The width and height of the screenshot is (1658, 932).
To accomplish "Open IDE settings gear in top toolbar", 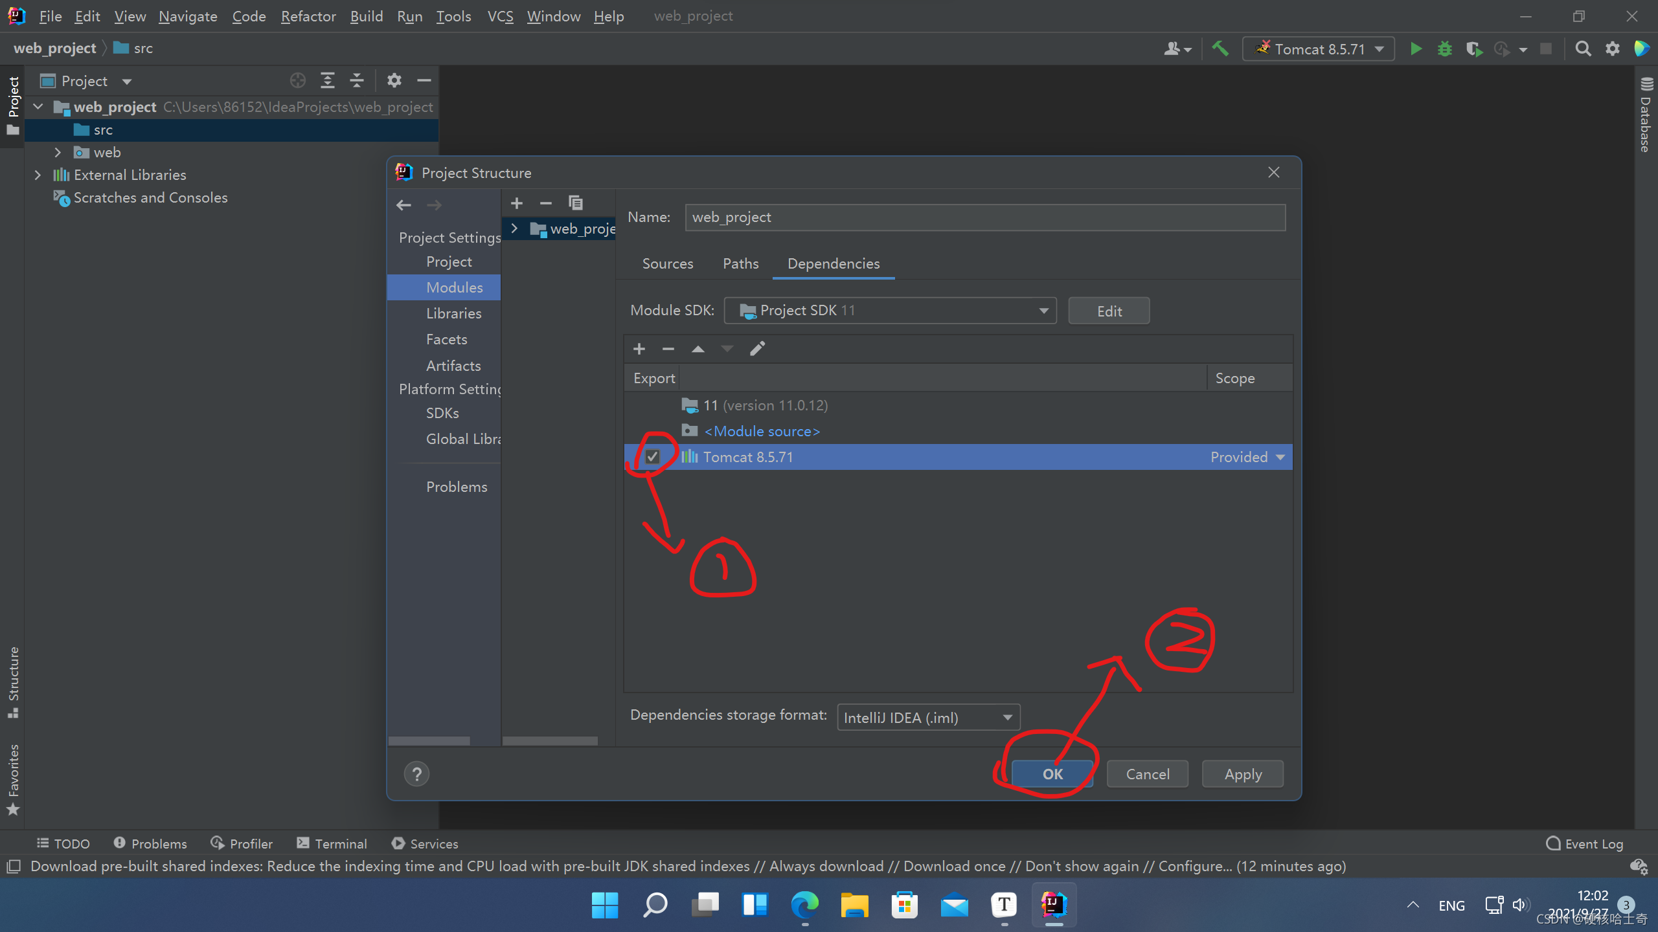I will (x=1613, y=49).
